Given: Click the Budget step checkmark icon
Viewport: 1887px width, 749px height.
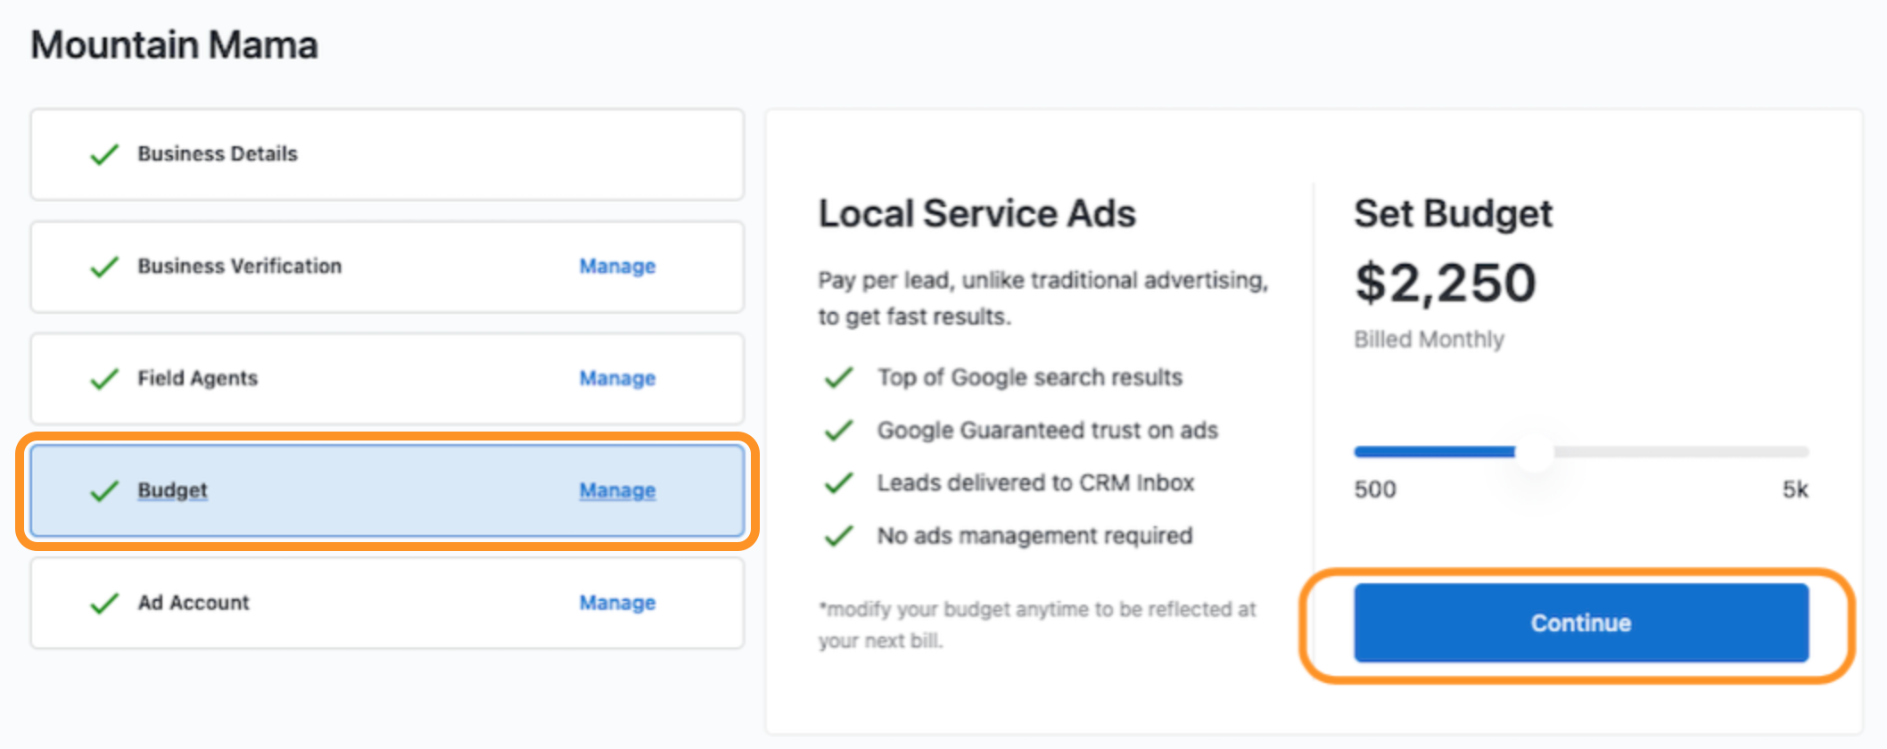Looking at the screenshot, I should tap(104, 491).
